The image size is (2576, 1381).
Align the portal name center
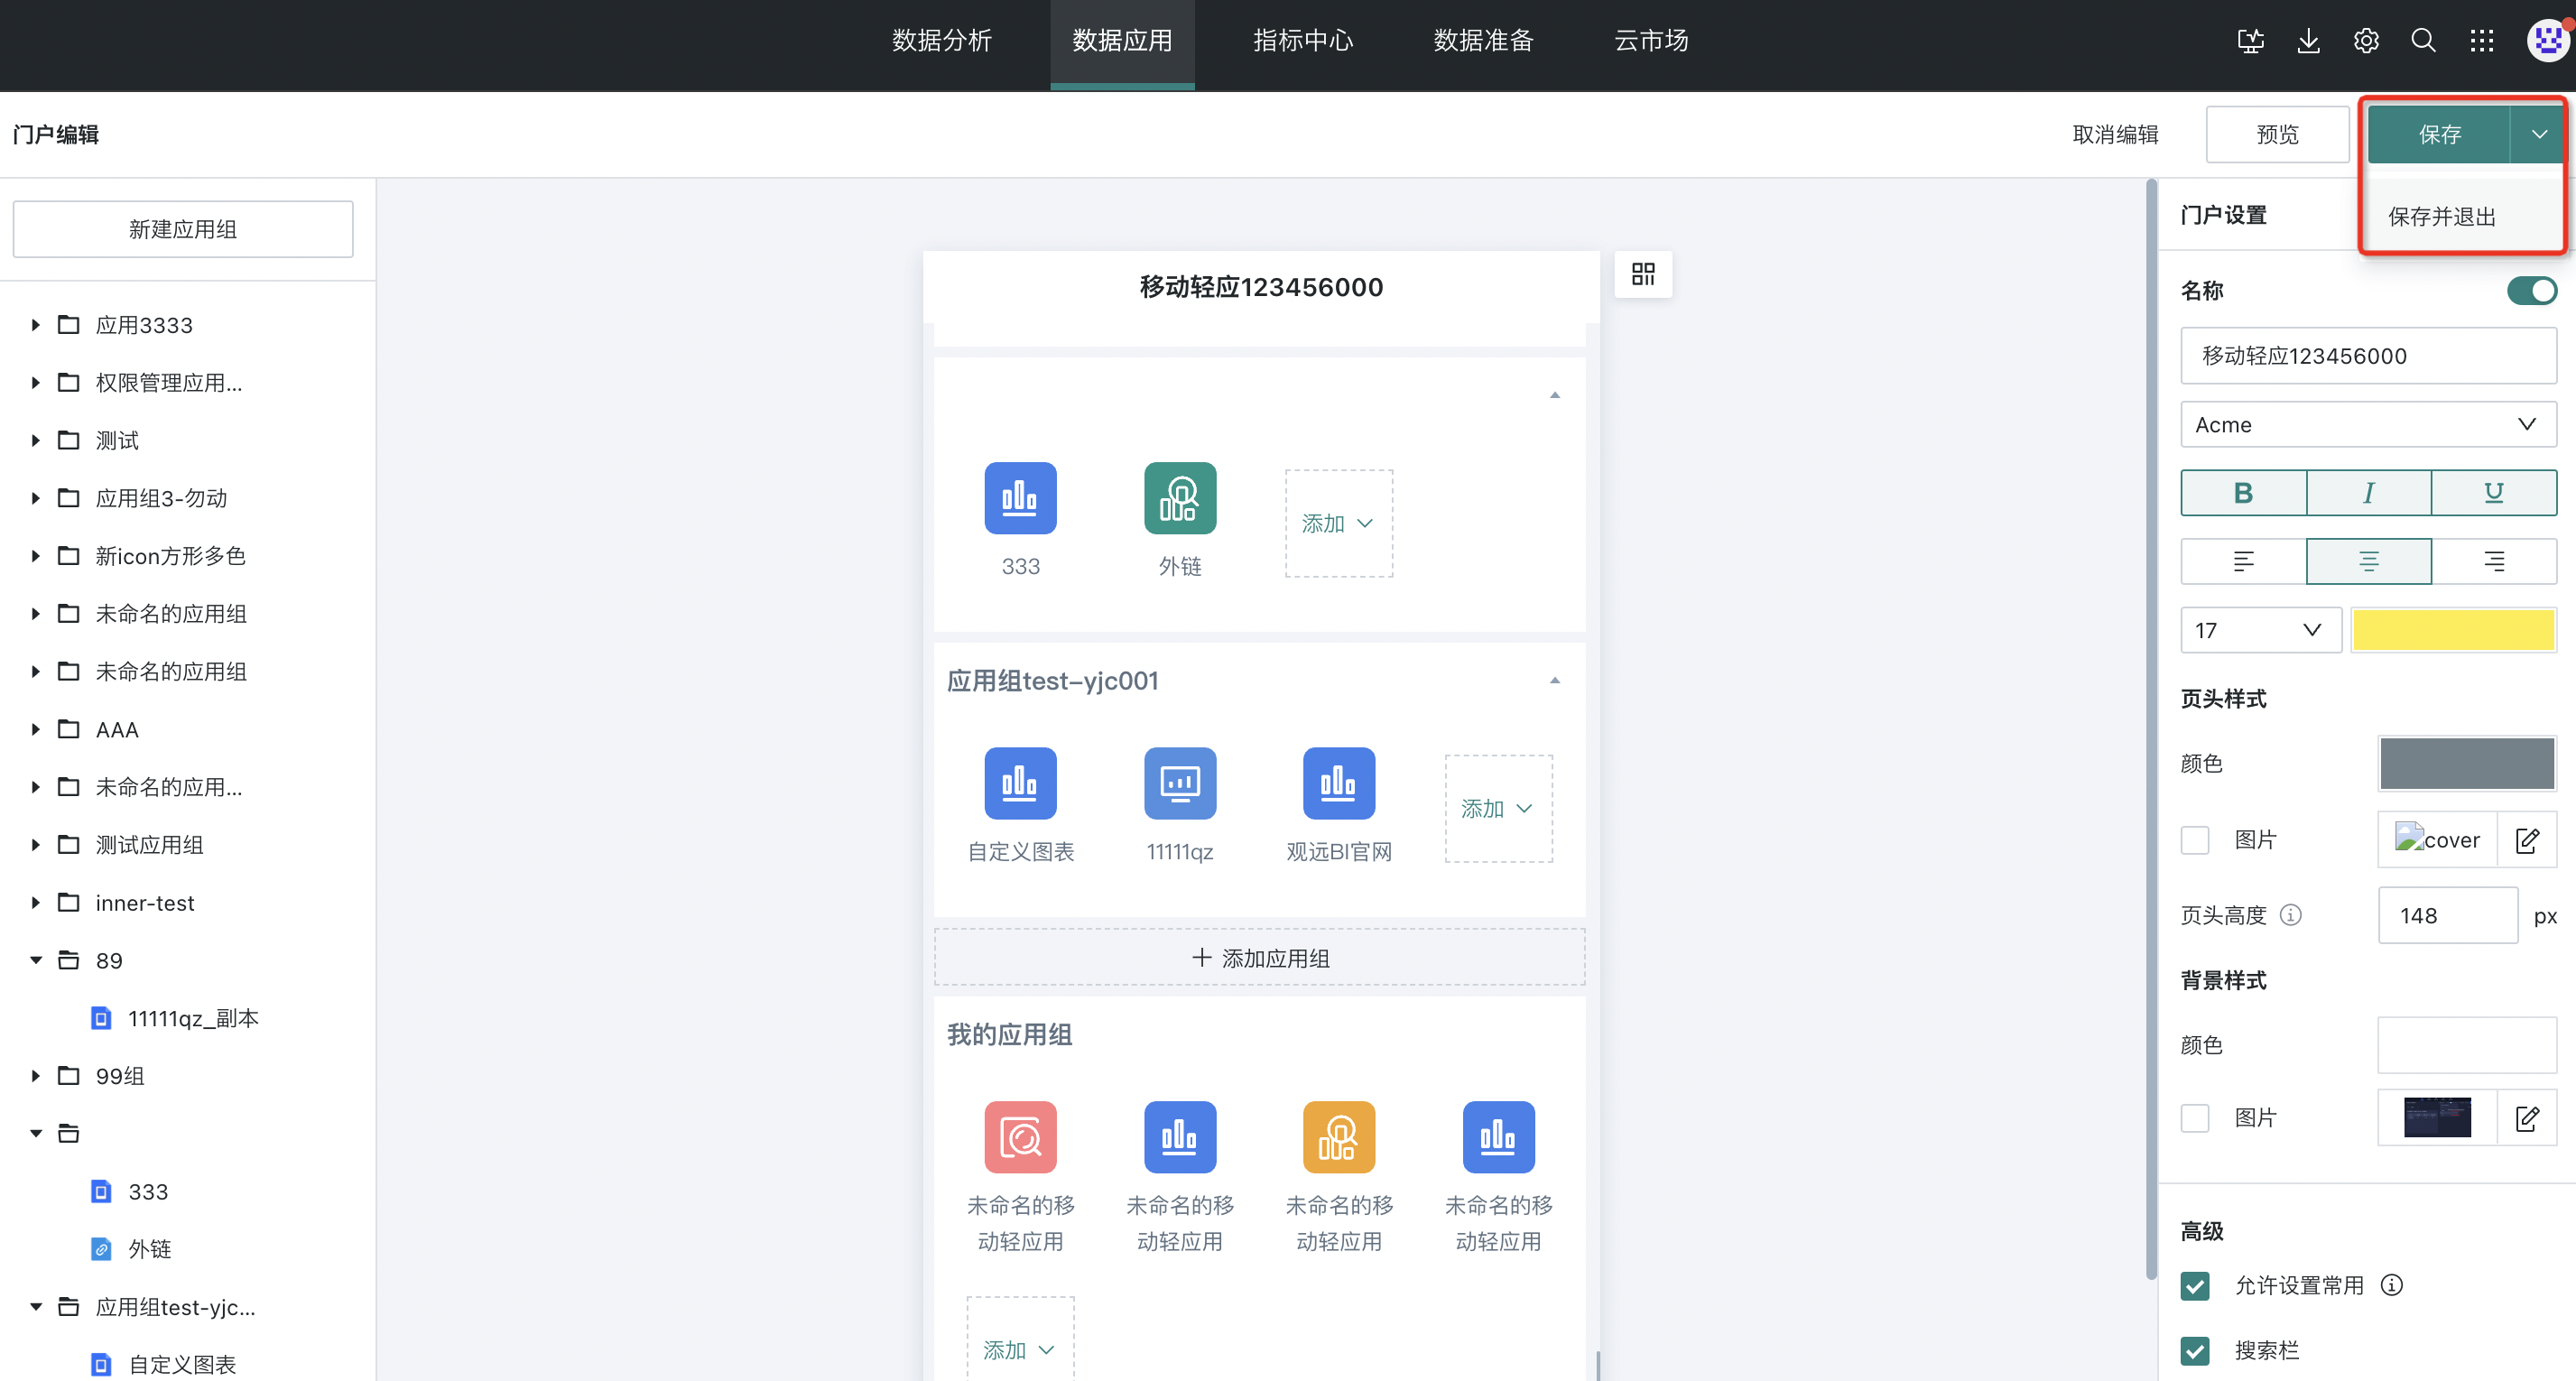tap(2368, 561)
